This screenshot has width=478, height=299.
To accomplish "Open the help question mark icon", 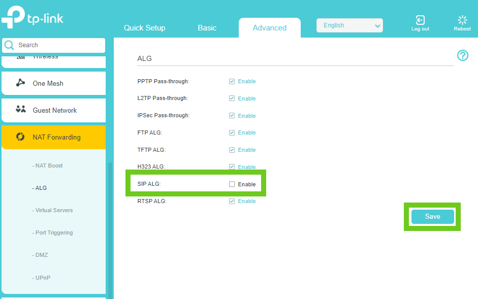I will coord(462,55).
